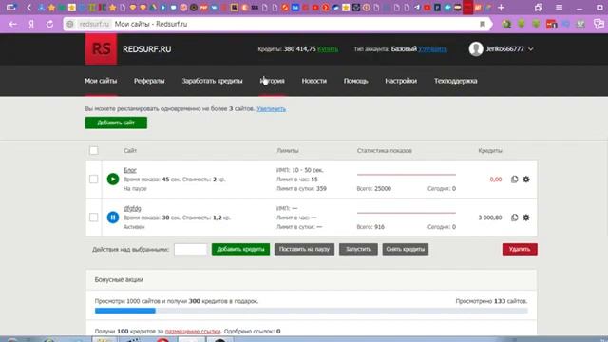Click the 1000 sites bonus progress bar
The image size is (608, 342).
pos(312,311)
